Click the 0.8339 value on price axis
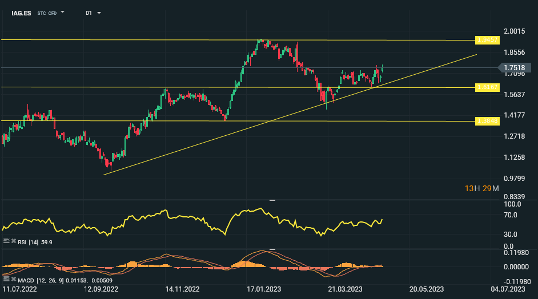The image size is (538, 299). pos(515,196)
